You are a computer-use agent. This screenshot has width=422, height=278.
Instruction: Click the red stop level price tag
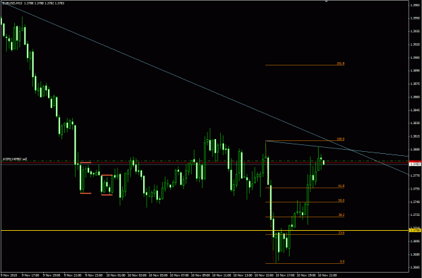tap(415, 161)
